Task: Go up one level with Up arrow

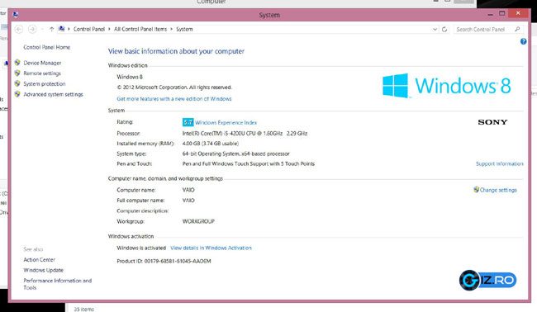Action: tap(51, 30)
